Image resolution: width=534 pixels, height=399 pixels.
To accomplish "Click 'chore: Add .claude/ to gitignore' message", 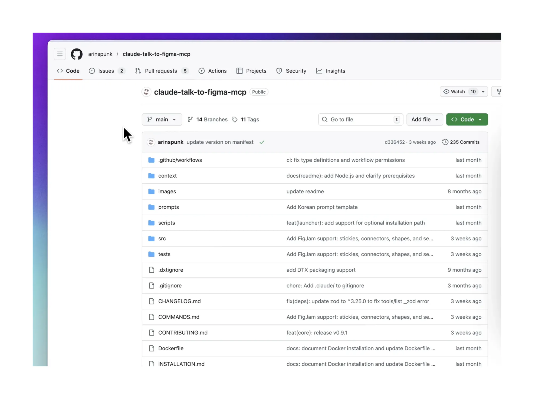I will 325,285.
